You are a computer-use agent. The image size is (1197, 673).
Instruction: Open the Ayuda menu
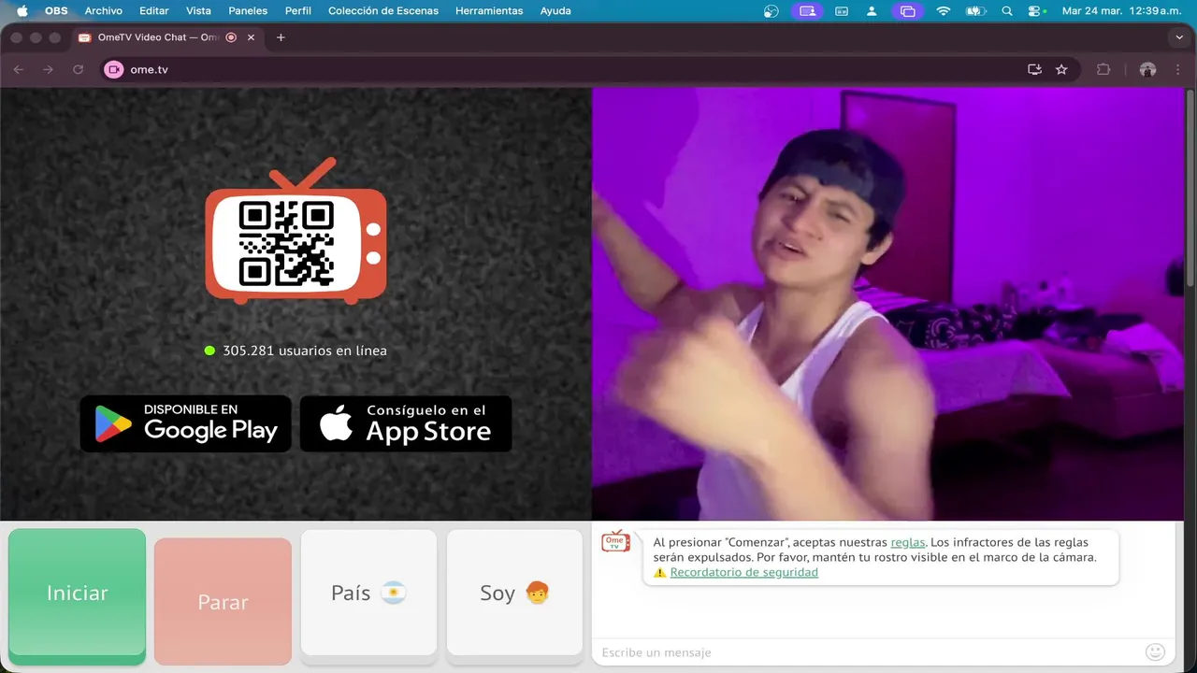(555, 11)
